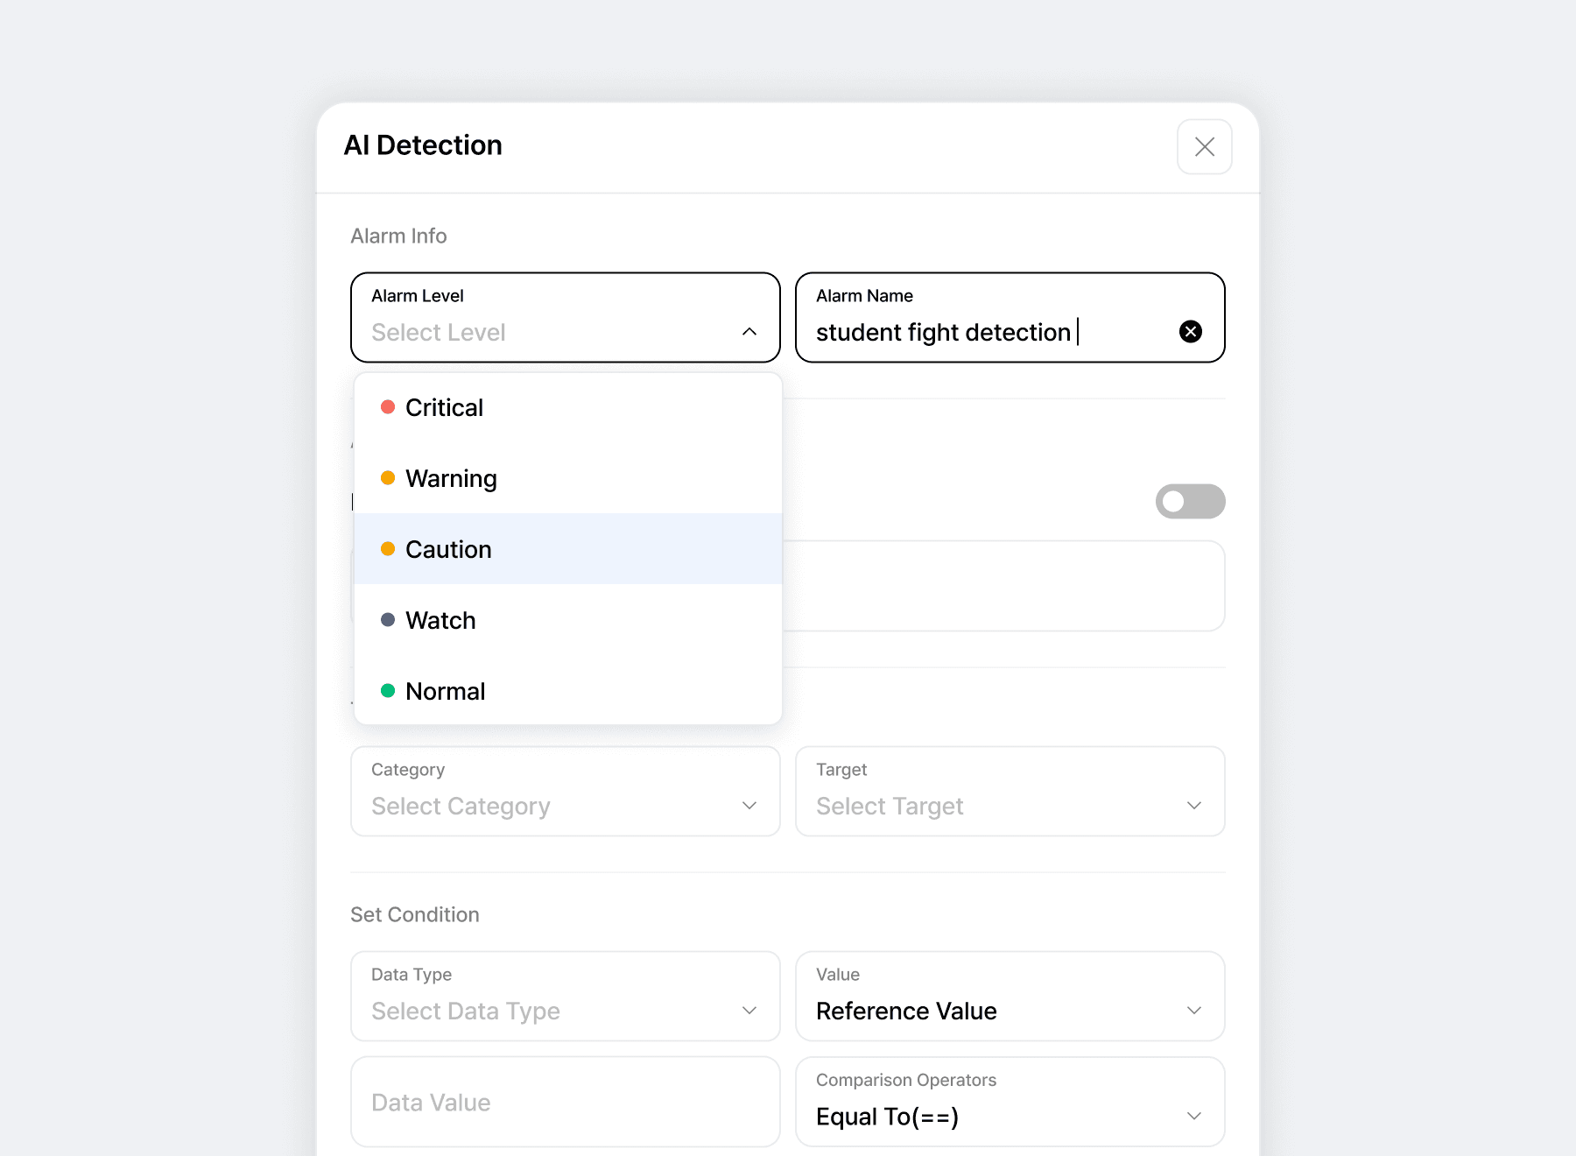Click the red Critical level dot

point(388,407)
